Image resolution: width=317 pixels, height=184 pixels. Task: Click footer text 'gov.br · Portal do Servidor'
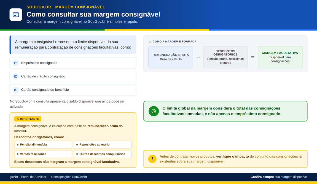(48, 177)
